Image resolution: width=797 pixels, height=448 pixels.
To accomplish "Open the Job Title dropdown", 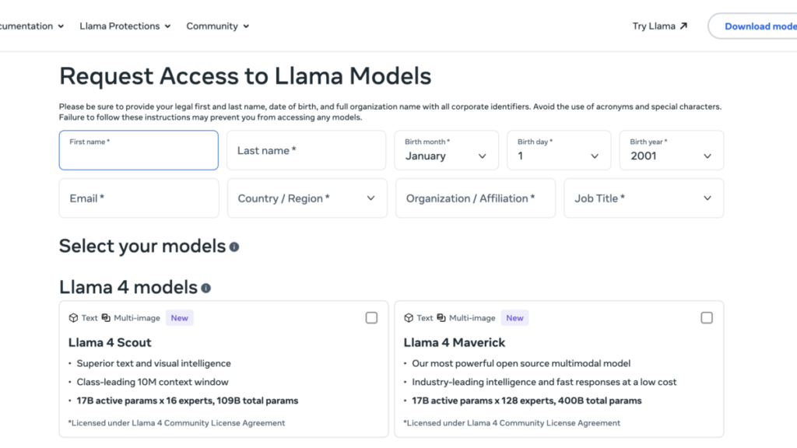I will (x=644, y=198).
